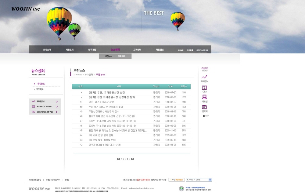
Task: Open the CONTACT US link
Action: pyautogui.click(x=202, y=50)
